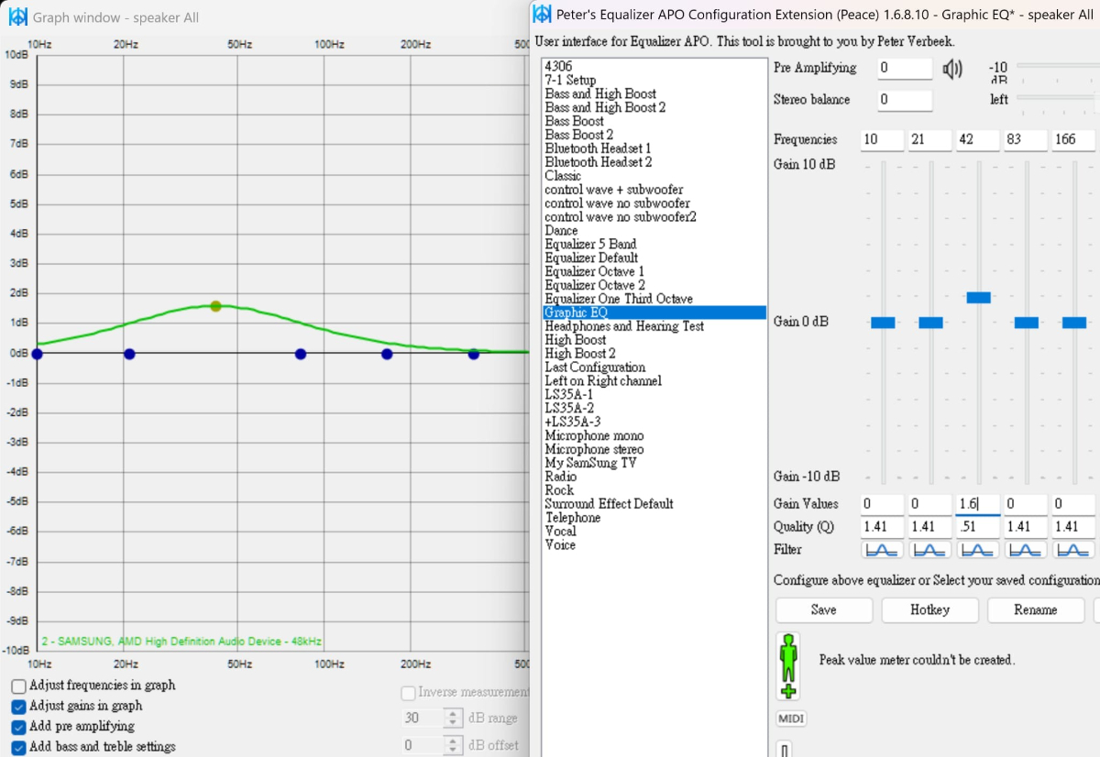
Task: Click the frequency field showing 42
Action: 978,140
